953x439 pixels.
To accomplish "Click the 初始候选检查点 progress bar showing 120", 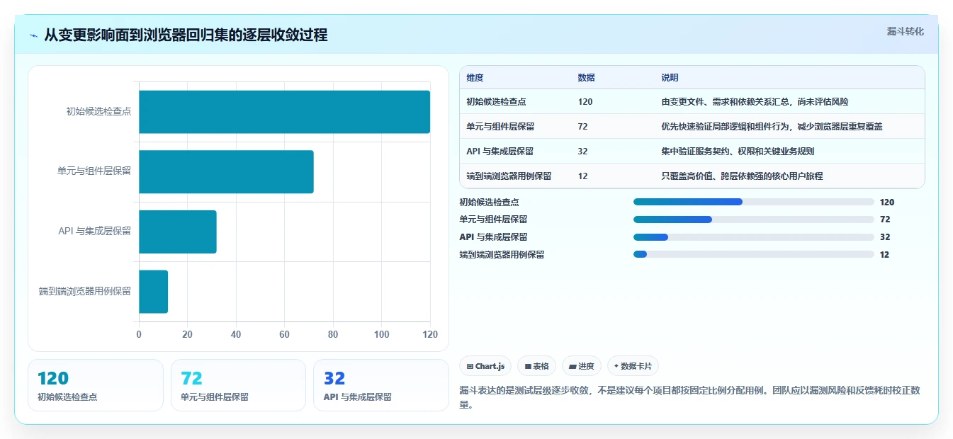I will pyautogui.click(x=754, y=202).
